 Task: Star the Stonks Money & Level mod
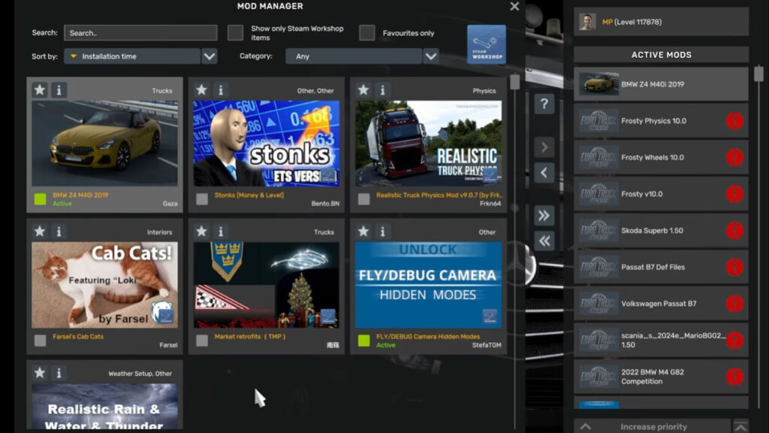point(201,90)
